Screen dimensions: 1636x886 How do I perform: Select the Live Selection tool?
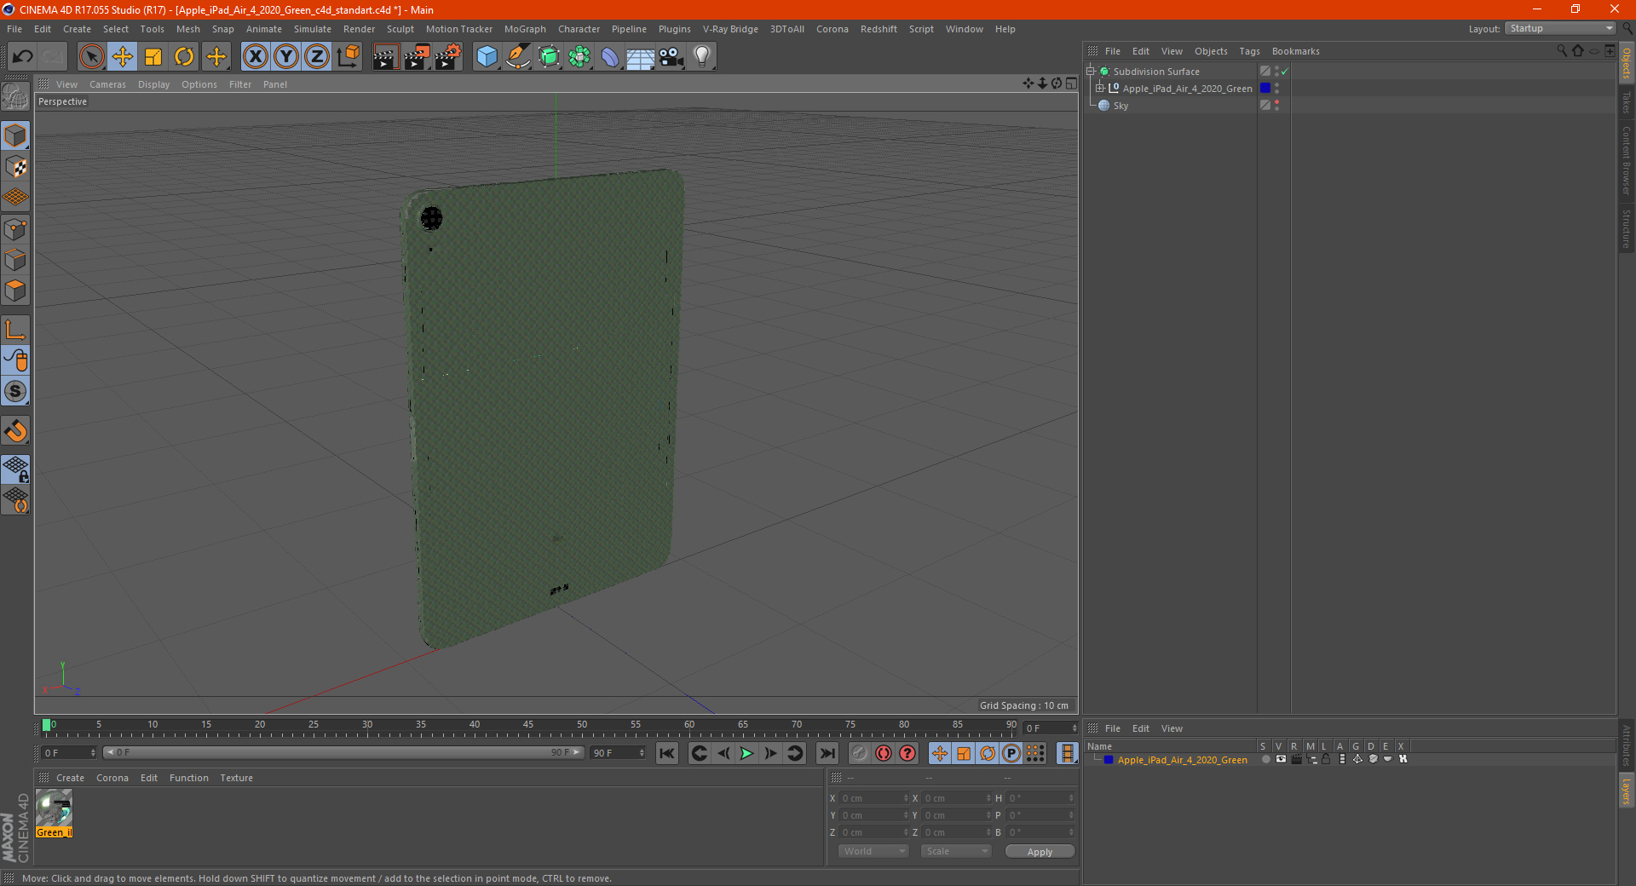[91, 57]
